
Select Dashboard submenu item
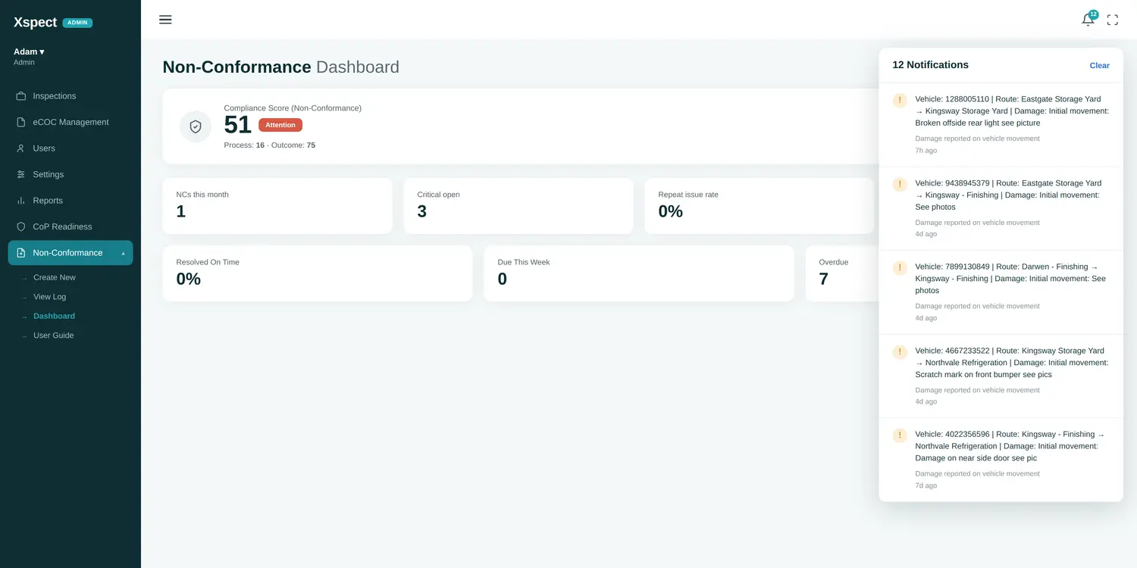click(54, 316)
